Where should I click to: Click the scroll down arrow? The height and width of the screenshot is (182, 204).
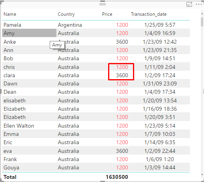(x=202, y=175)
